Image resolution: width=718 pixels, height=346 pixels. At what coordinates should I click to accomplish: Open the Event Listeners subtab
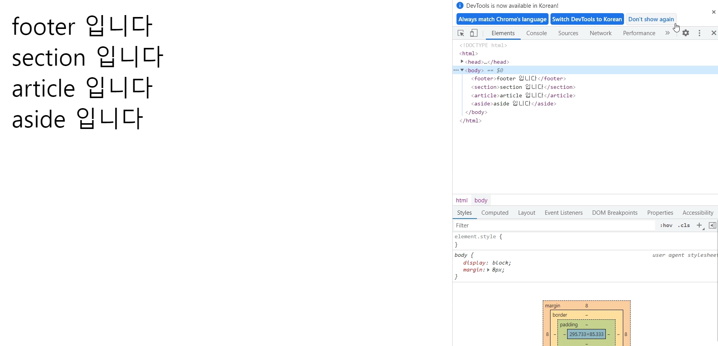pyautogui.click(x=564, y=213)
